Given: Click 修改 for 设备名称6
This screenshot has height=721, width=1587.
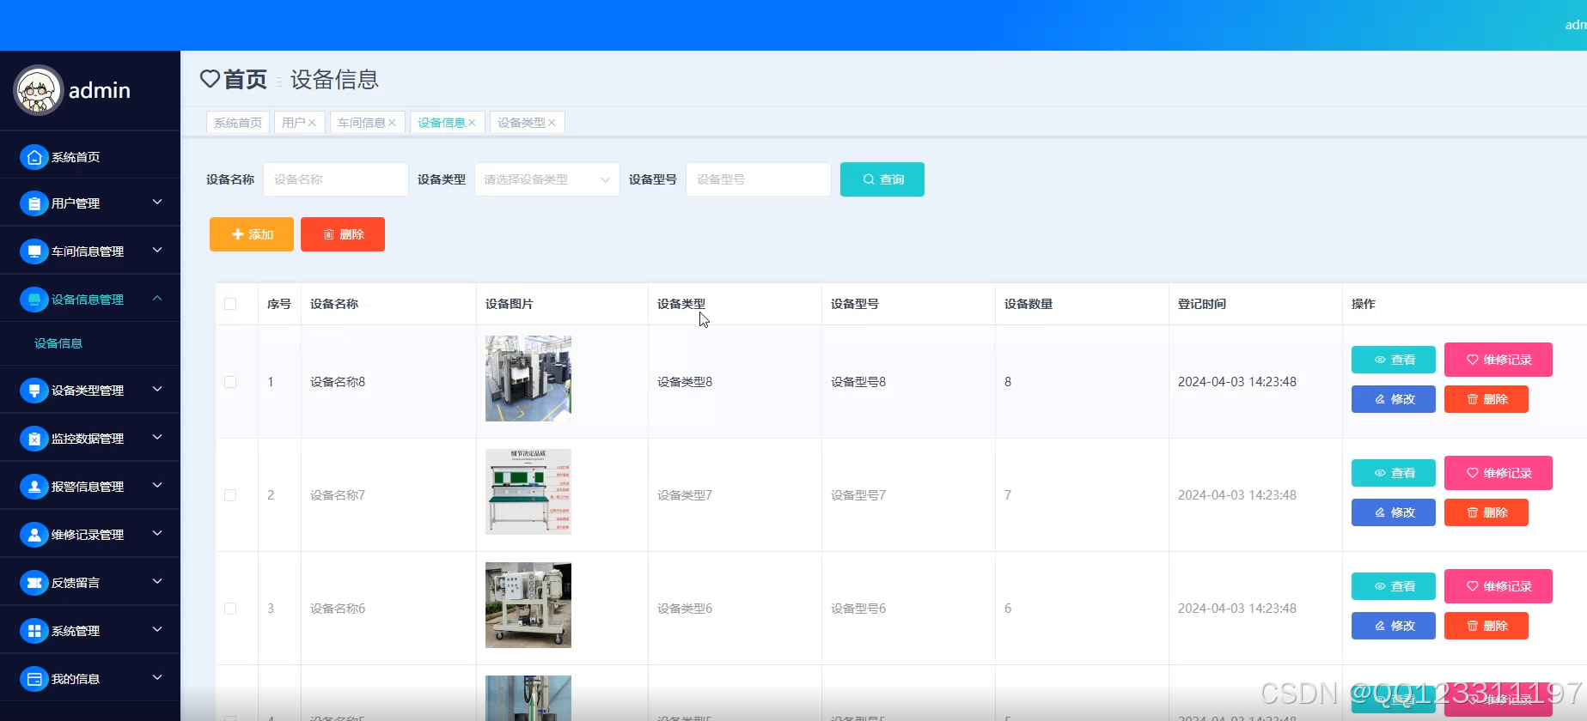Looking at the screenshot, I should 1394,626.
